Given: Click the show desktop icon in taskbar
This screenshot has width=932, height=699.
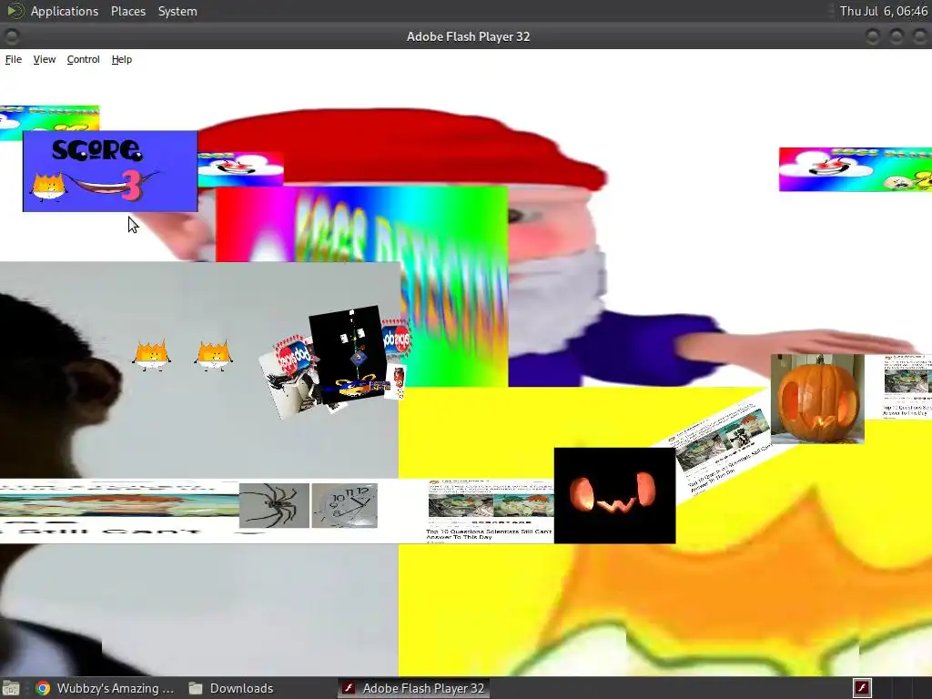Looking at the screenshot, I should (x=11, y=688).
